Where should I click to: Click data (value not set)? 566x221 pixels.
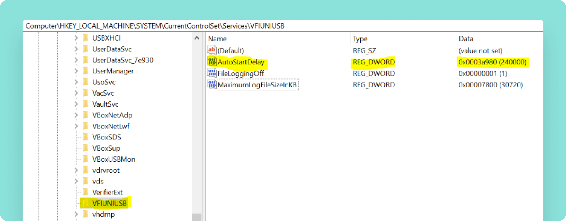click(480, 51)
